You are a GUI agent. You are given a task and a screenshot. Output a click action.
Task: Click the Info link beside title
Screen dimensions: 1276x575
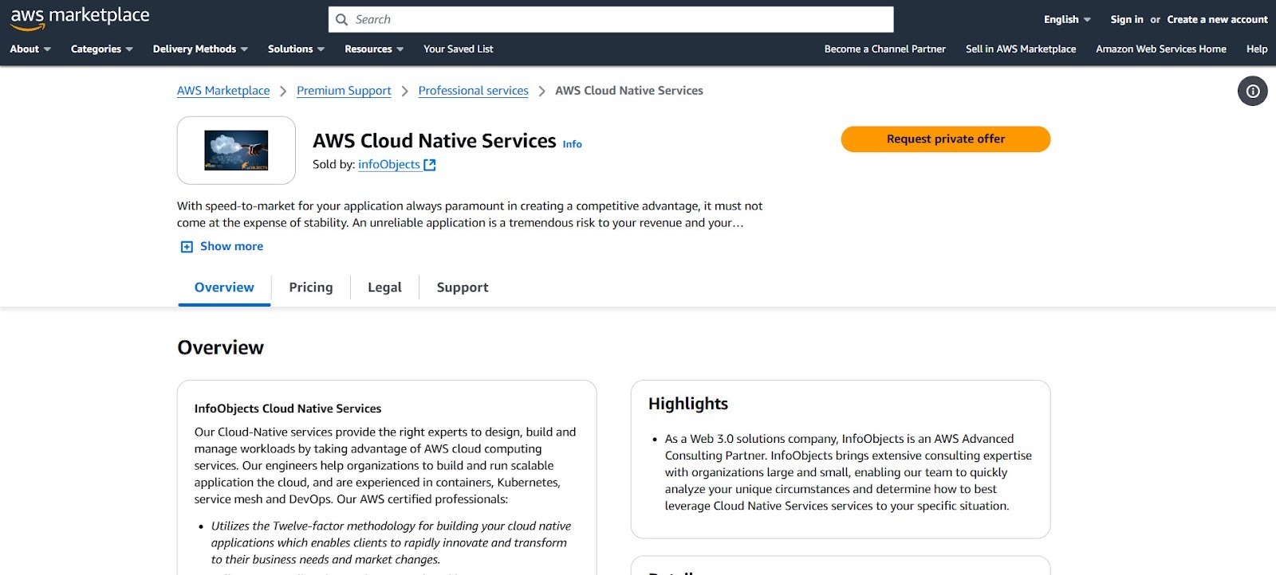[572, 144]
